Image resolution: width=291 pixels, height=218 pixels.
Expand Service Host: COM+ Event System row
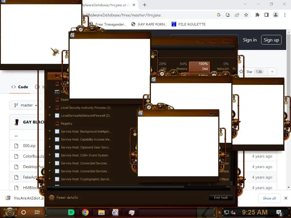pos(49,155)
